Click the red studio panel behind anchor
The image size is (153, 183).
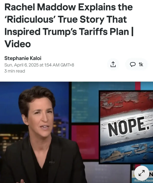tap(85, 142)
